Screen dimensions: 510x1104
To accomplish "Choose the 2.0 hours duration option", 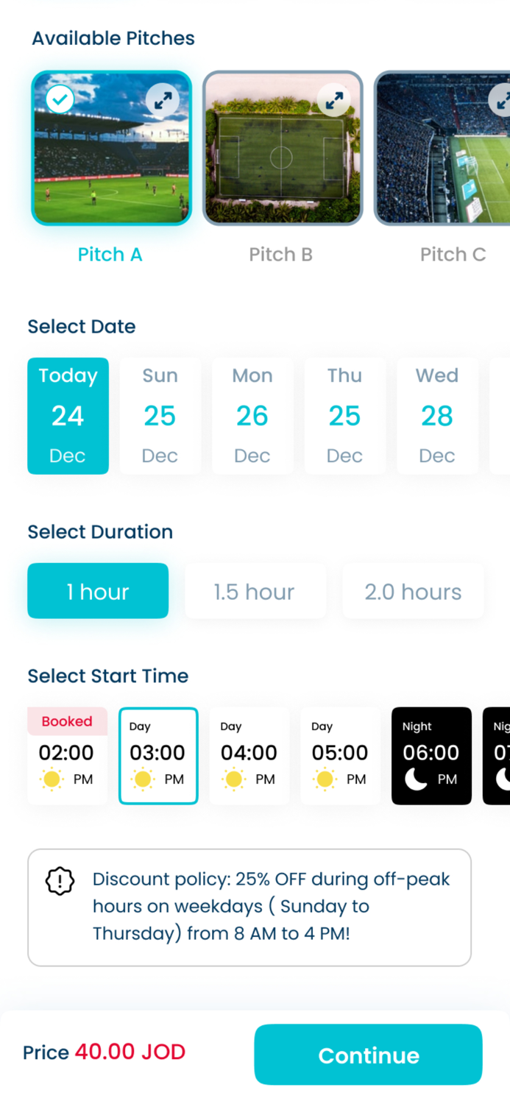I will [413, 590].
